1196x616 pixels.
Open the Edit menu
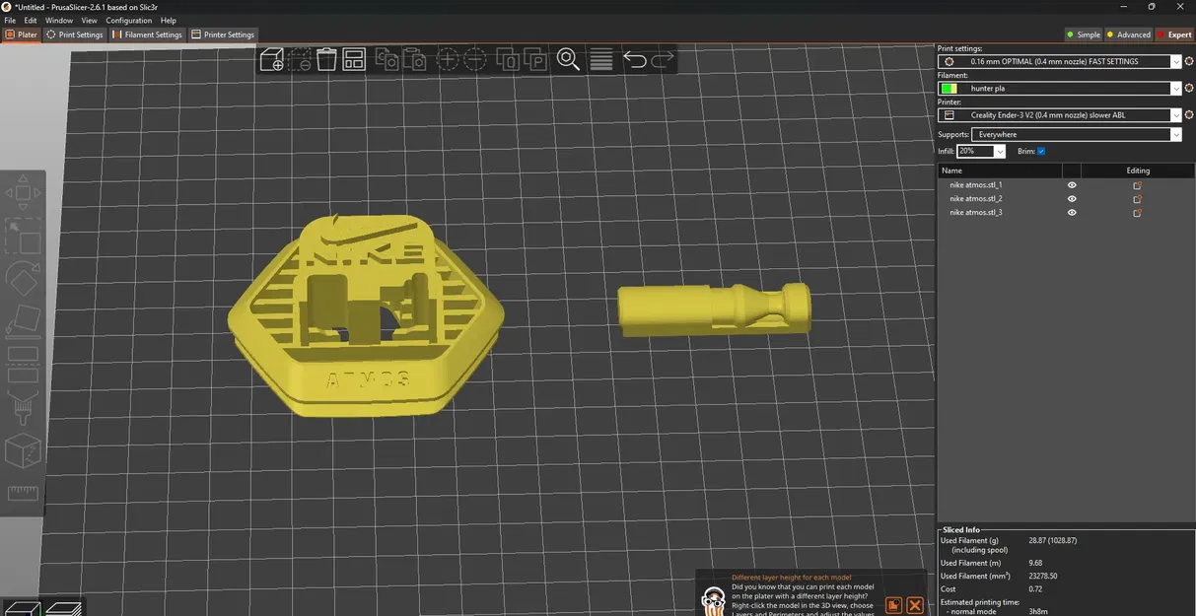pyautogui.click(x=31, y=20)
